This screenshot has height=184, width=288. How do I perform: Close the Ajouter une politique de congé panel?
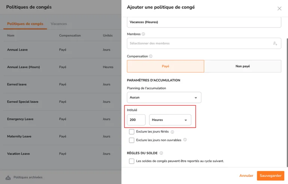[279, 9]
